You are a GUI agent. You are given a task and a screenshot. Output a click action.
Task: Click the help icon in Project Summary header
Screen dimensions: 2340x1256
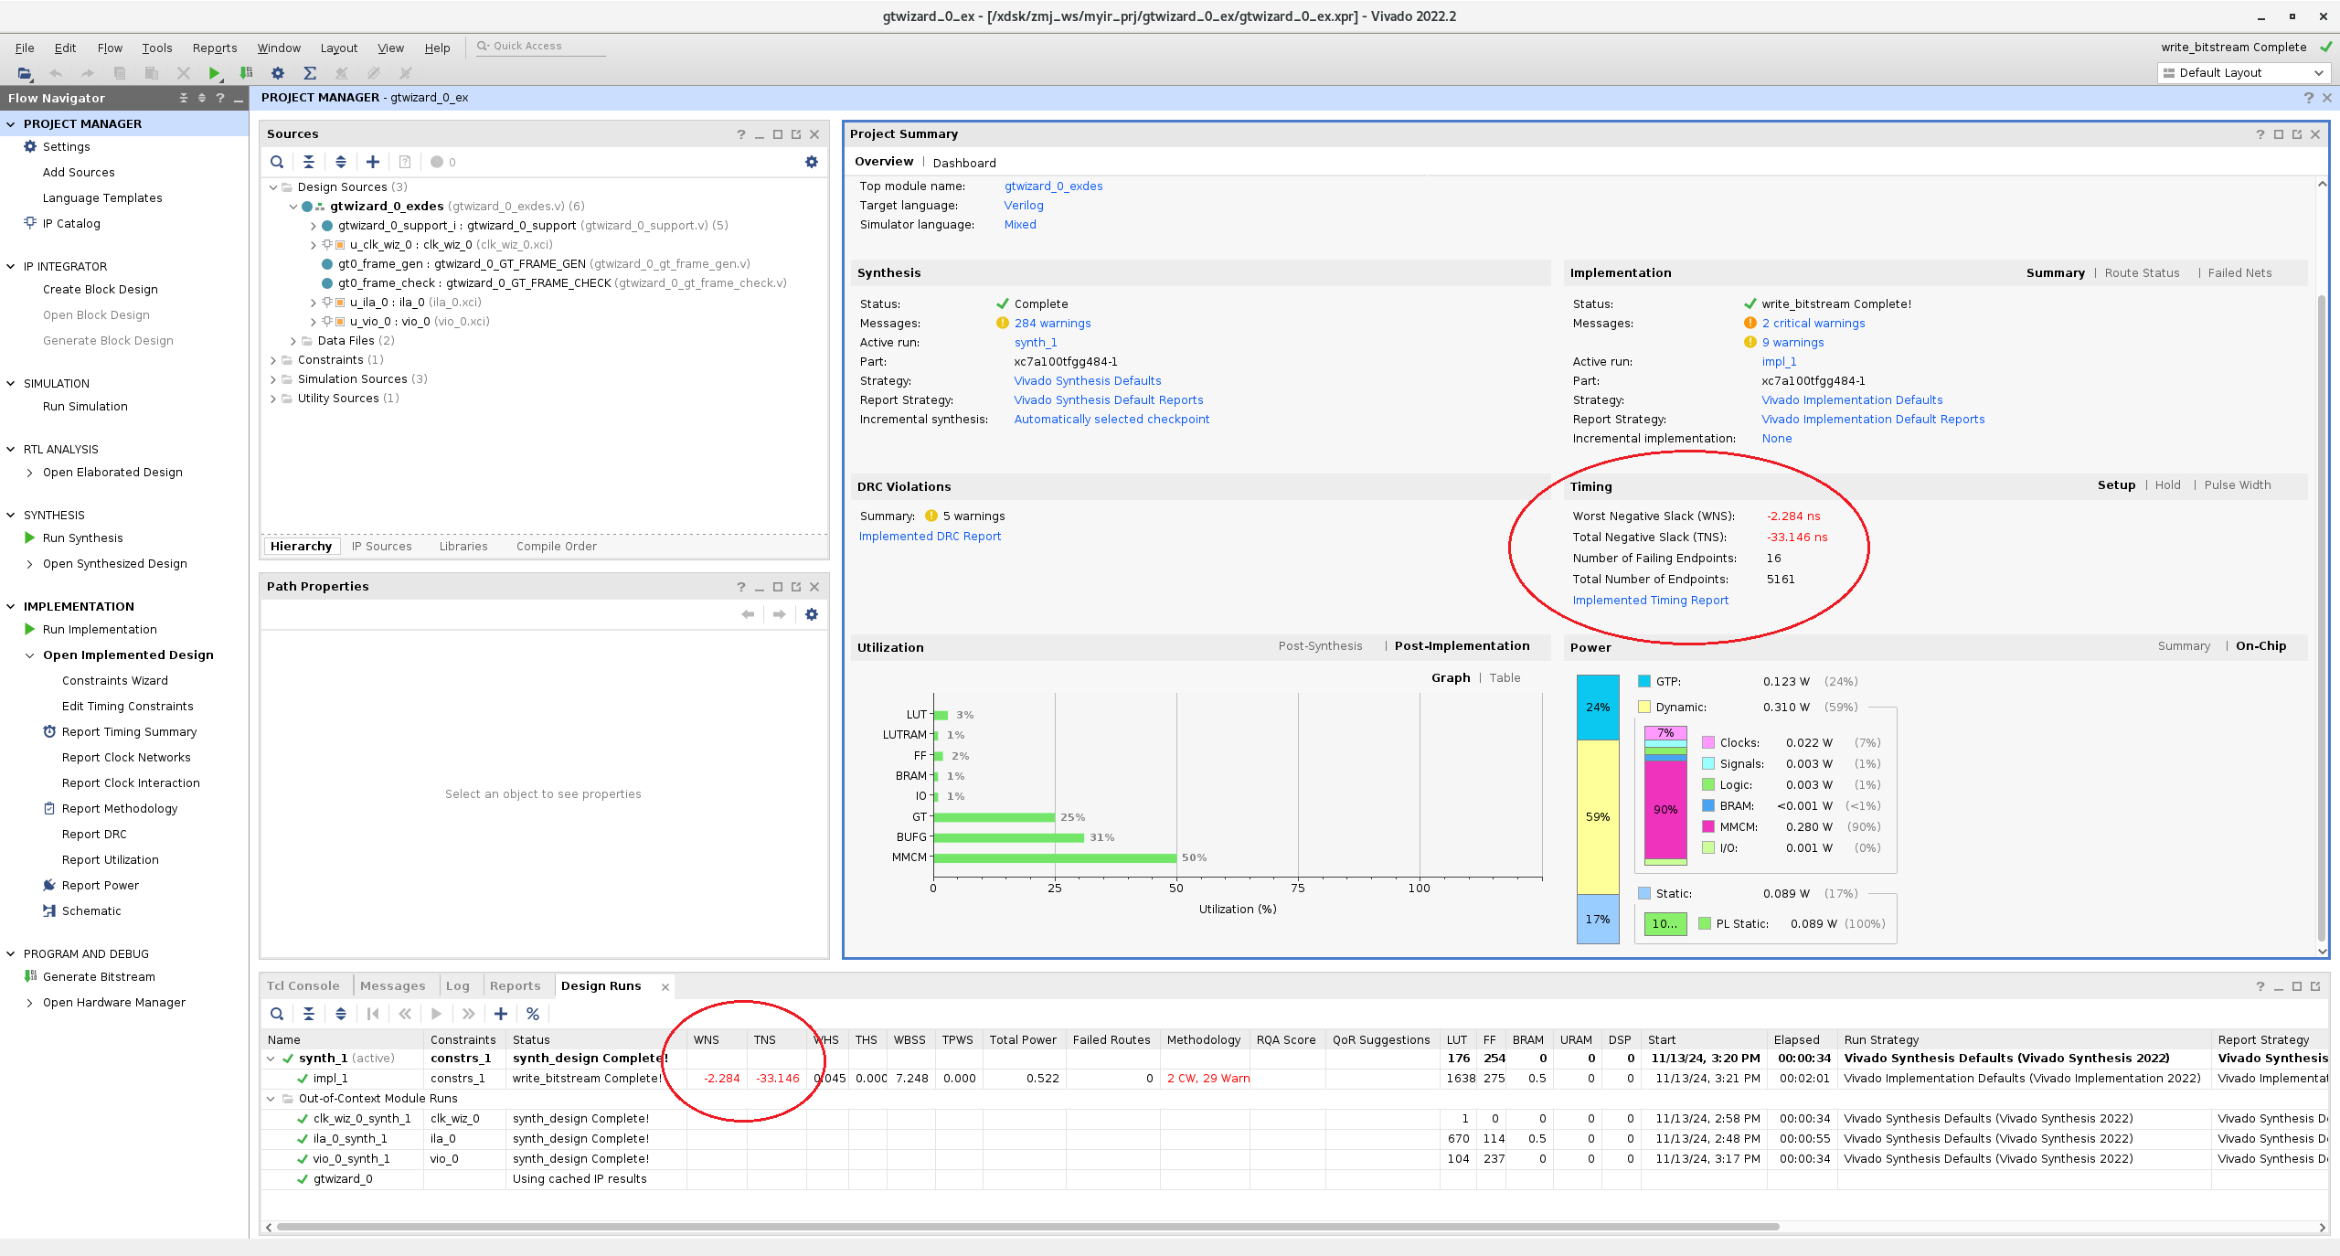pyautogui.click(x=2260, y=134)
